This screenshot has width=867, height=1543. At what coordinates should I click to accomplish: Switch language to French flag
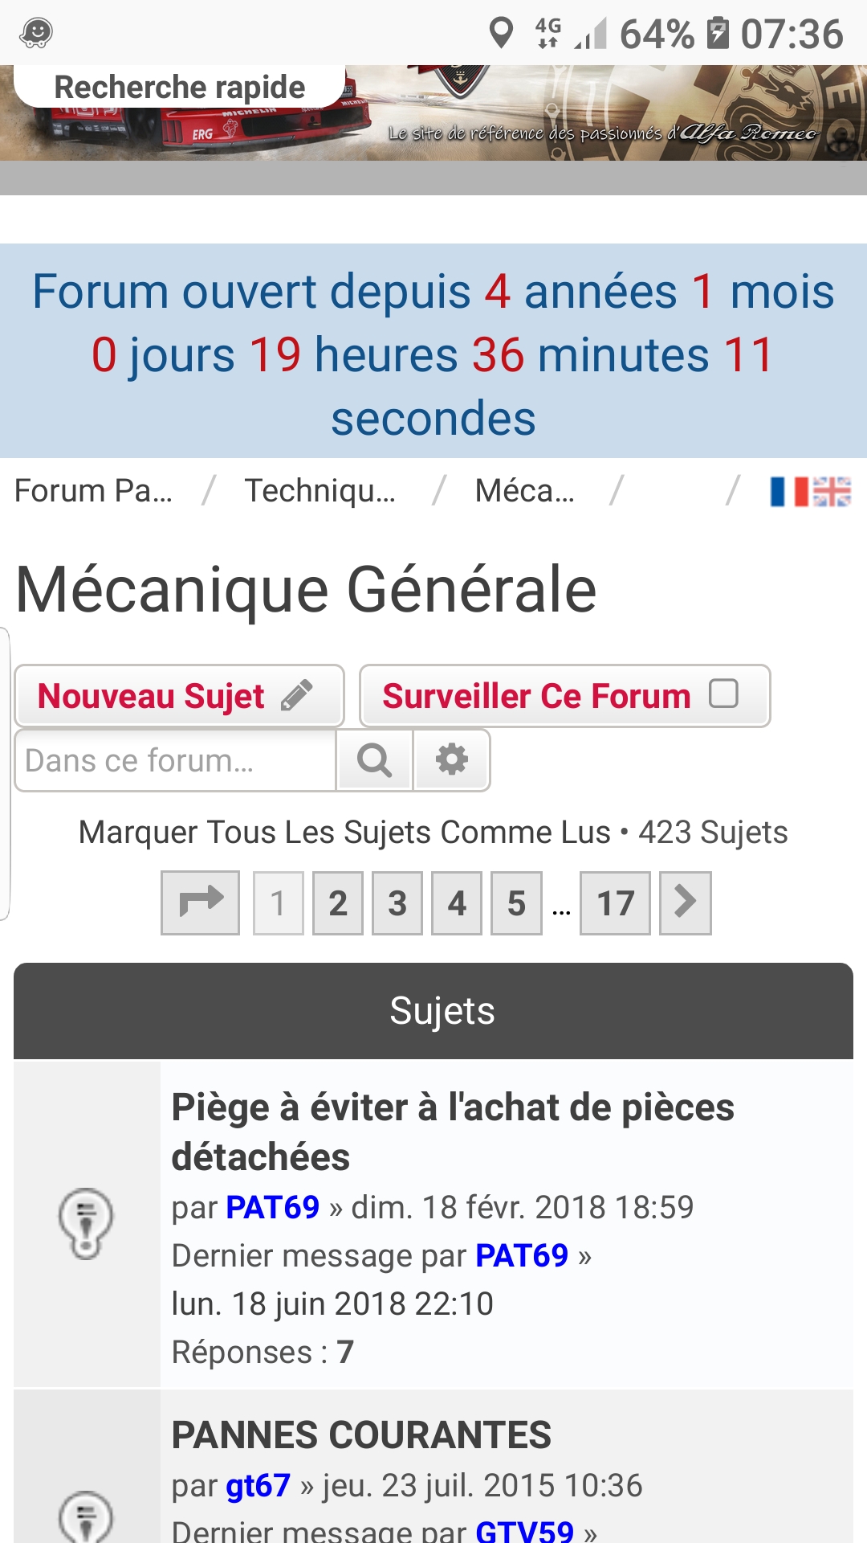pos(789,491)
